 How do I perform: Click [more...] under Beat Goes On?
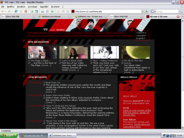tap(51, 92)
